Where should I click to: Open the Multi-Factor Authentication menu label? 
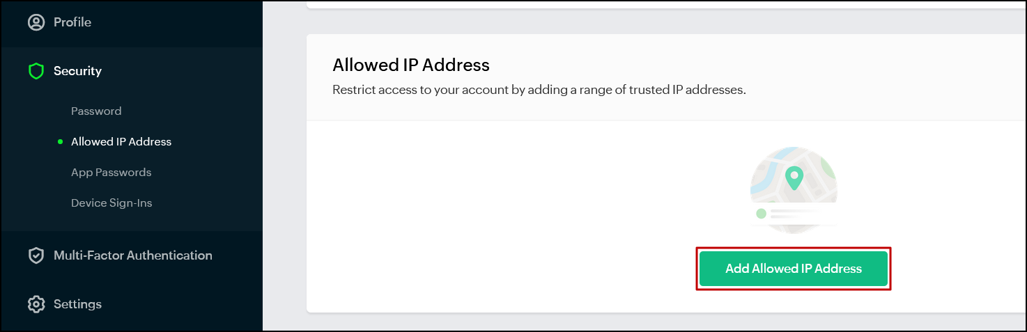point(133,255)
